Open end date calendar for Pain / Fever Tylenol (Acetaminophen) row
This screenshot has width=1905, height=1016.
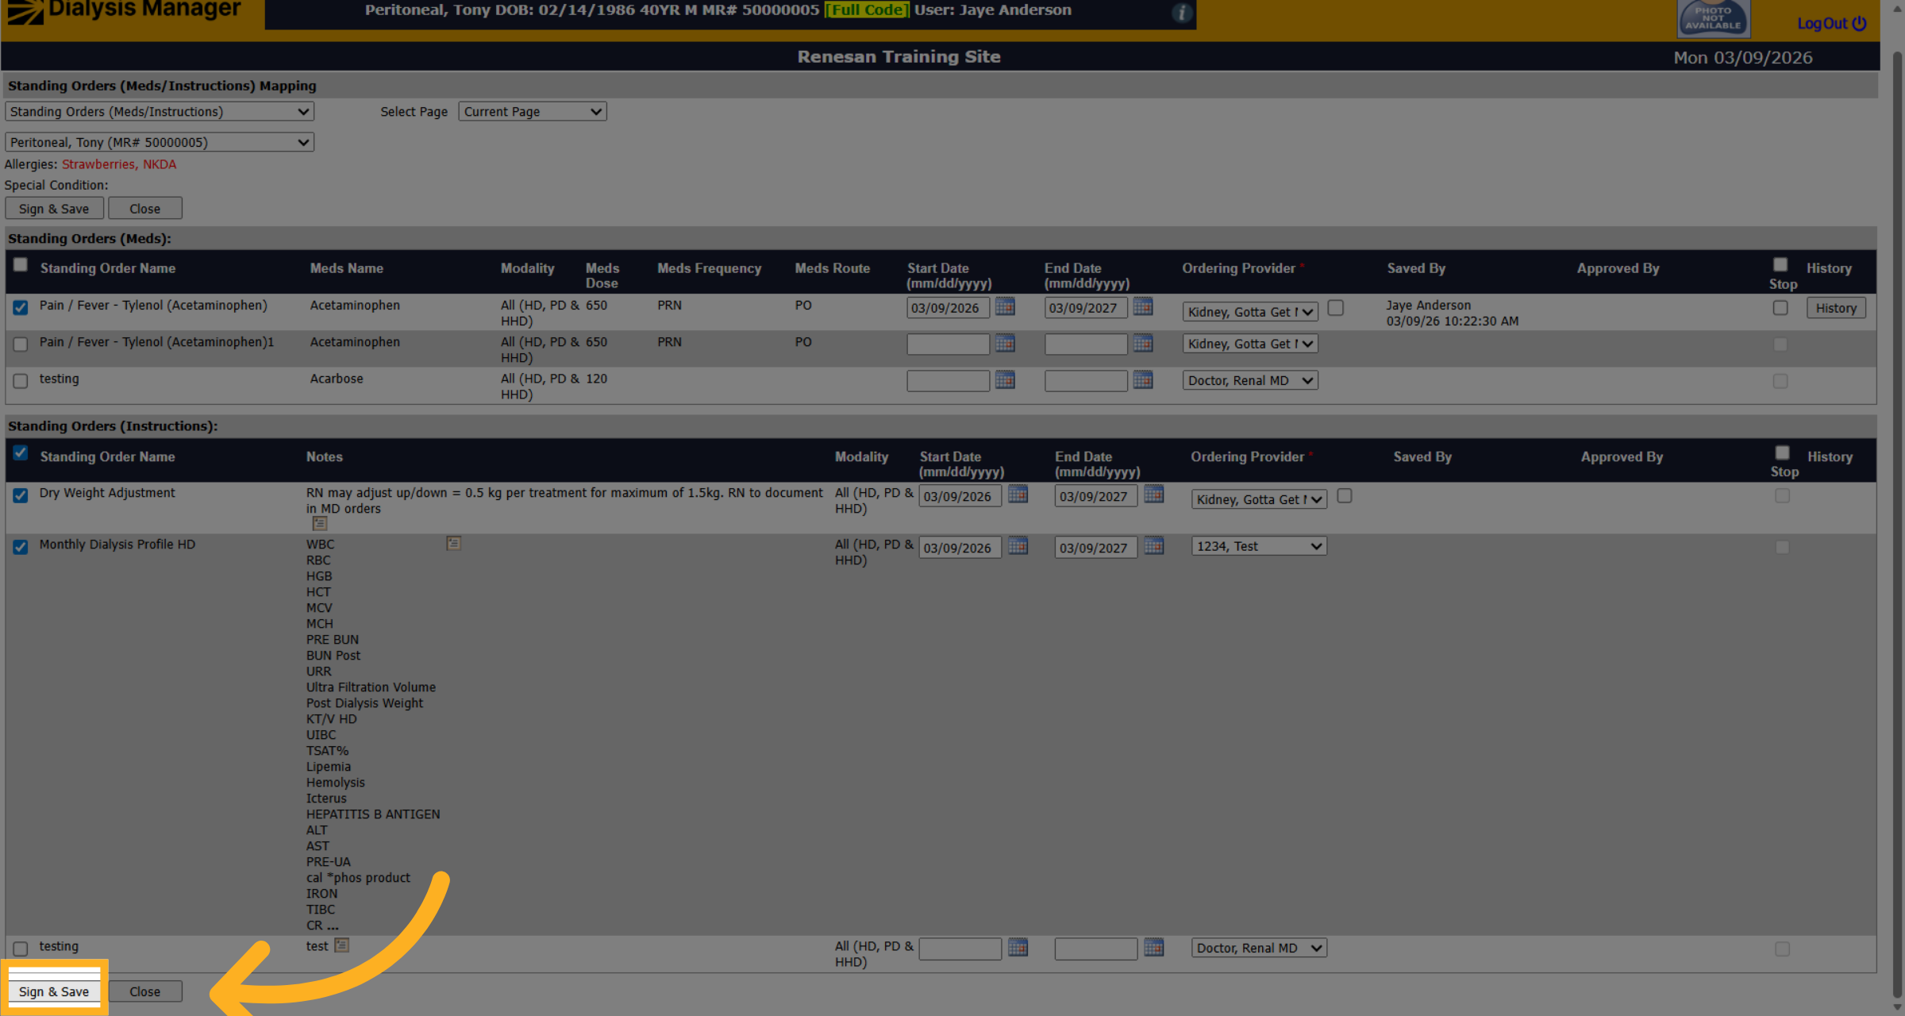(1143, 307)
